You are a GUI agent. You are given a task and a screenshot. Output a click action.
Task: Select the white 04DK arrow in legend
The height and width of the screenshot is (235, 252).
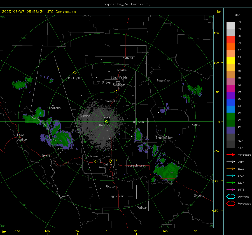pyautogui.click(x=231, y=162)
